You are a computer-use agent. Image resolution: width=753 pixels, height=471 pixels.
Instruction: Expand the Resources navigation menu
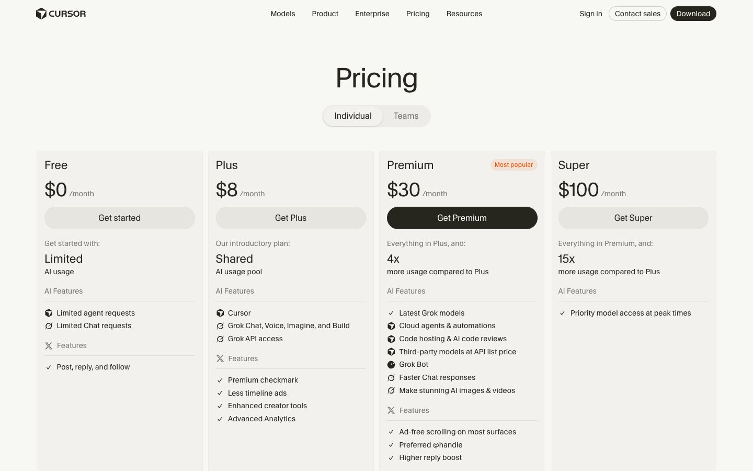point(464,14)
